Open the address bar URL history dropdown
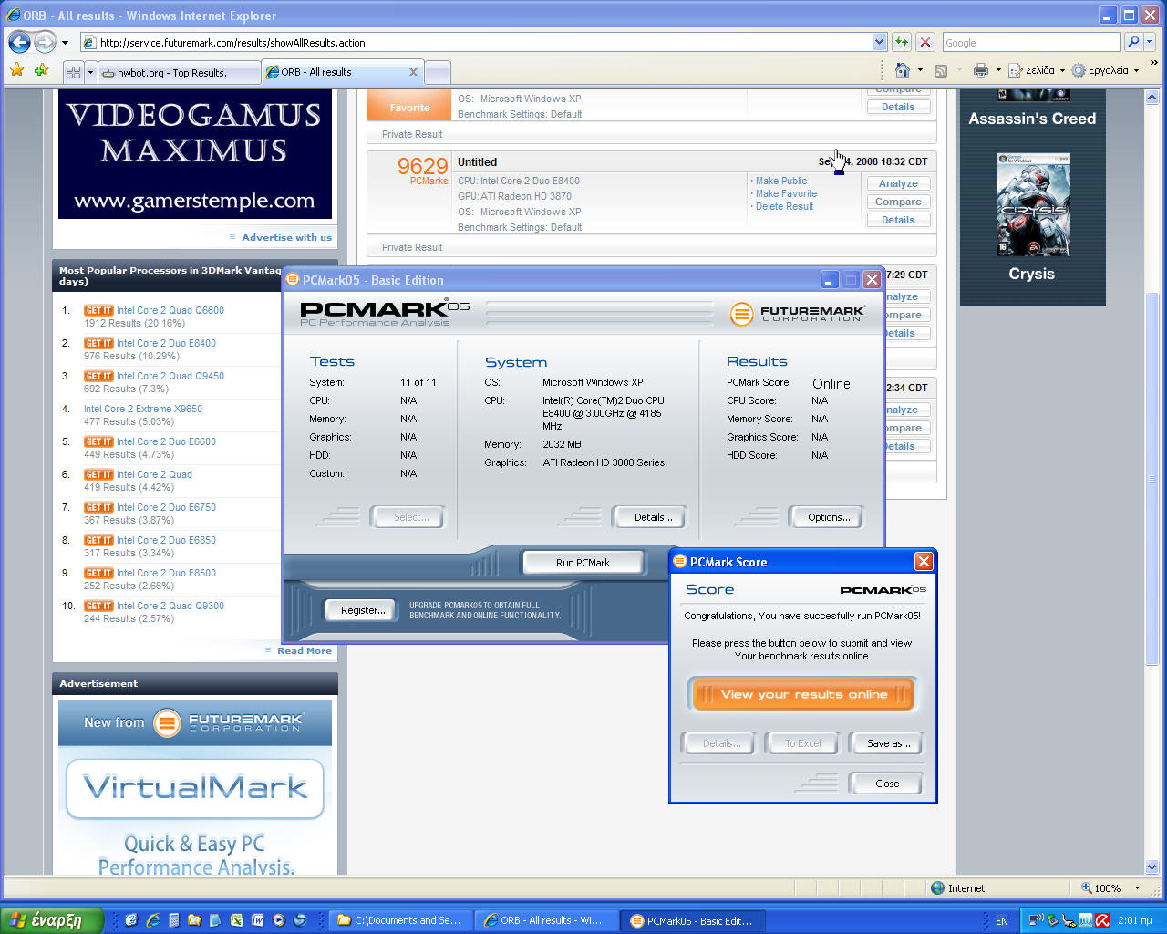This screenshot has height=934, width=1167. click(879, 42)
